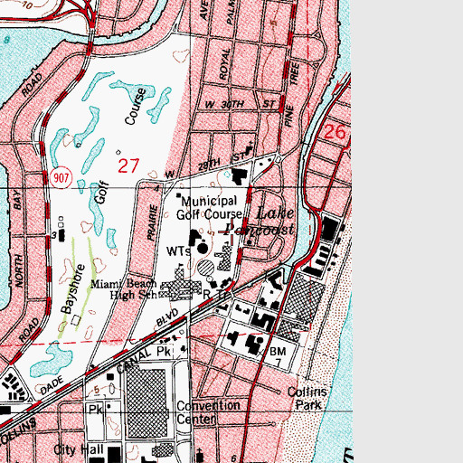The image size is (463, 463).
Task: Click the Golf label on the course
Action: point(100,193)
